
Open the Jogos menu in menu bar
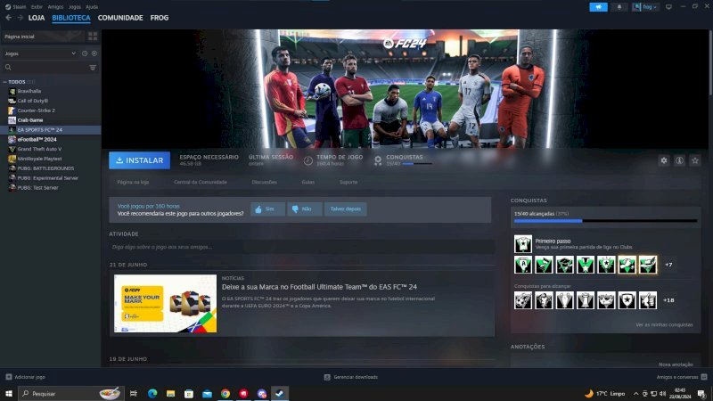pyautogui.click(x=75, y=7)
